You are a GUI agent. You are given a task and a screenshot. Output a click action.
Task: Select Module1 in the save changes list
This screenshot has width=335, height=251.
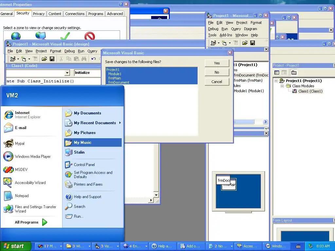[x=151, y=74]
